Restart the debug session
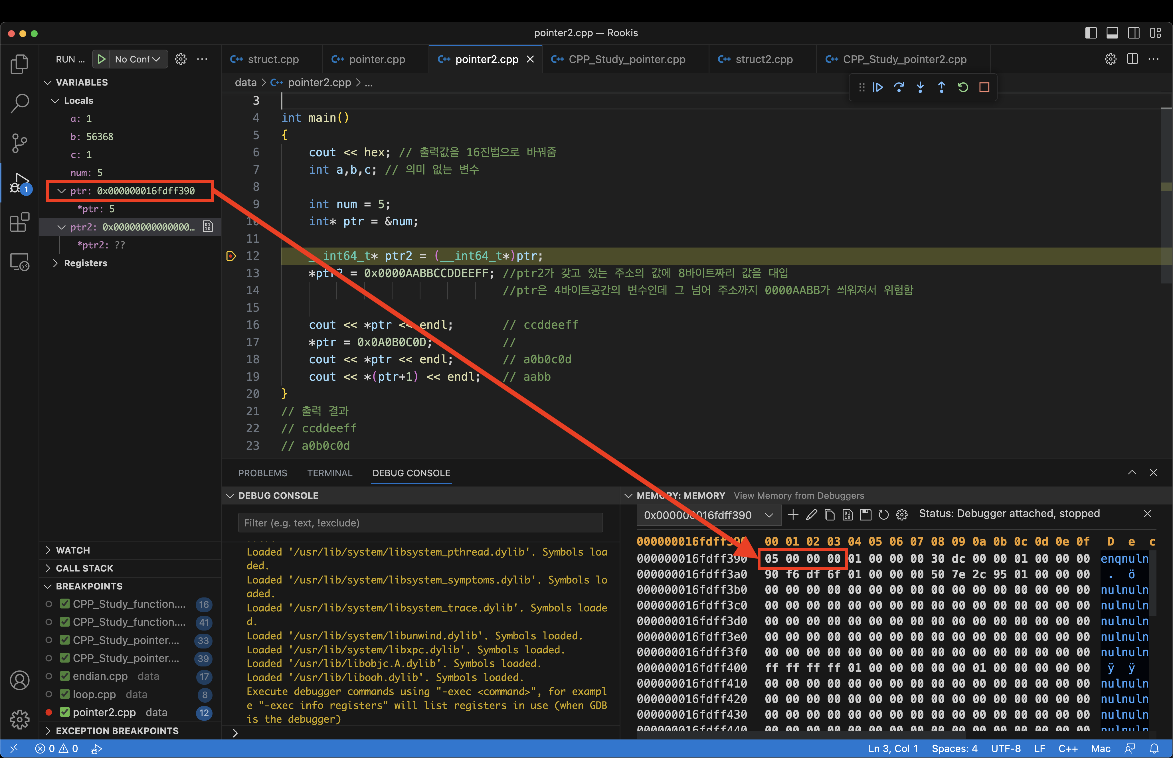Viewport: 1173px width, 758px height. click(963, 87)
